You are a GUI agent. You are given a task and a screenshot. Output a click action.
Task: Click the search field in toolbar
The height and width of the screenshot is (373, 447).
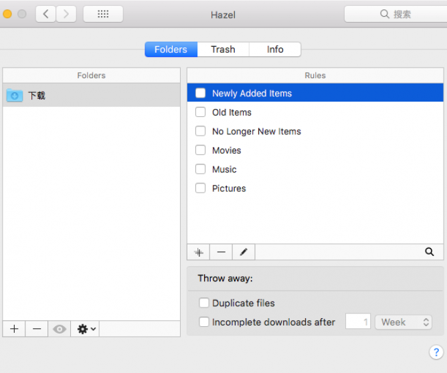pos(395,14)
